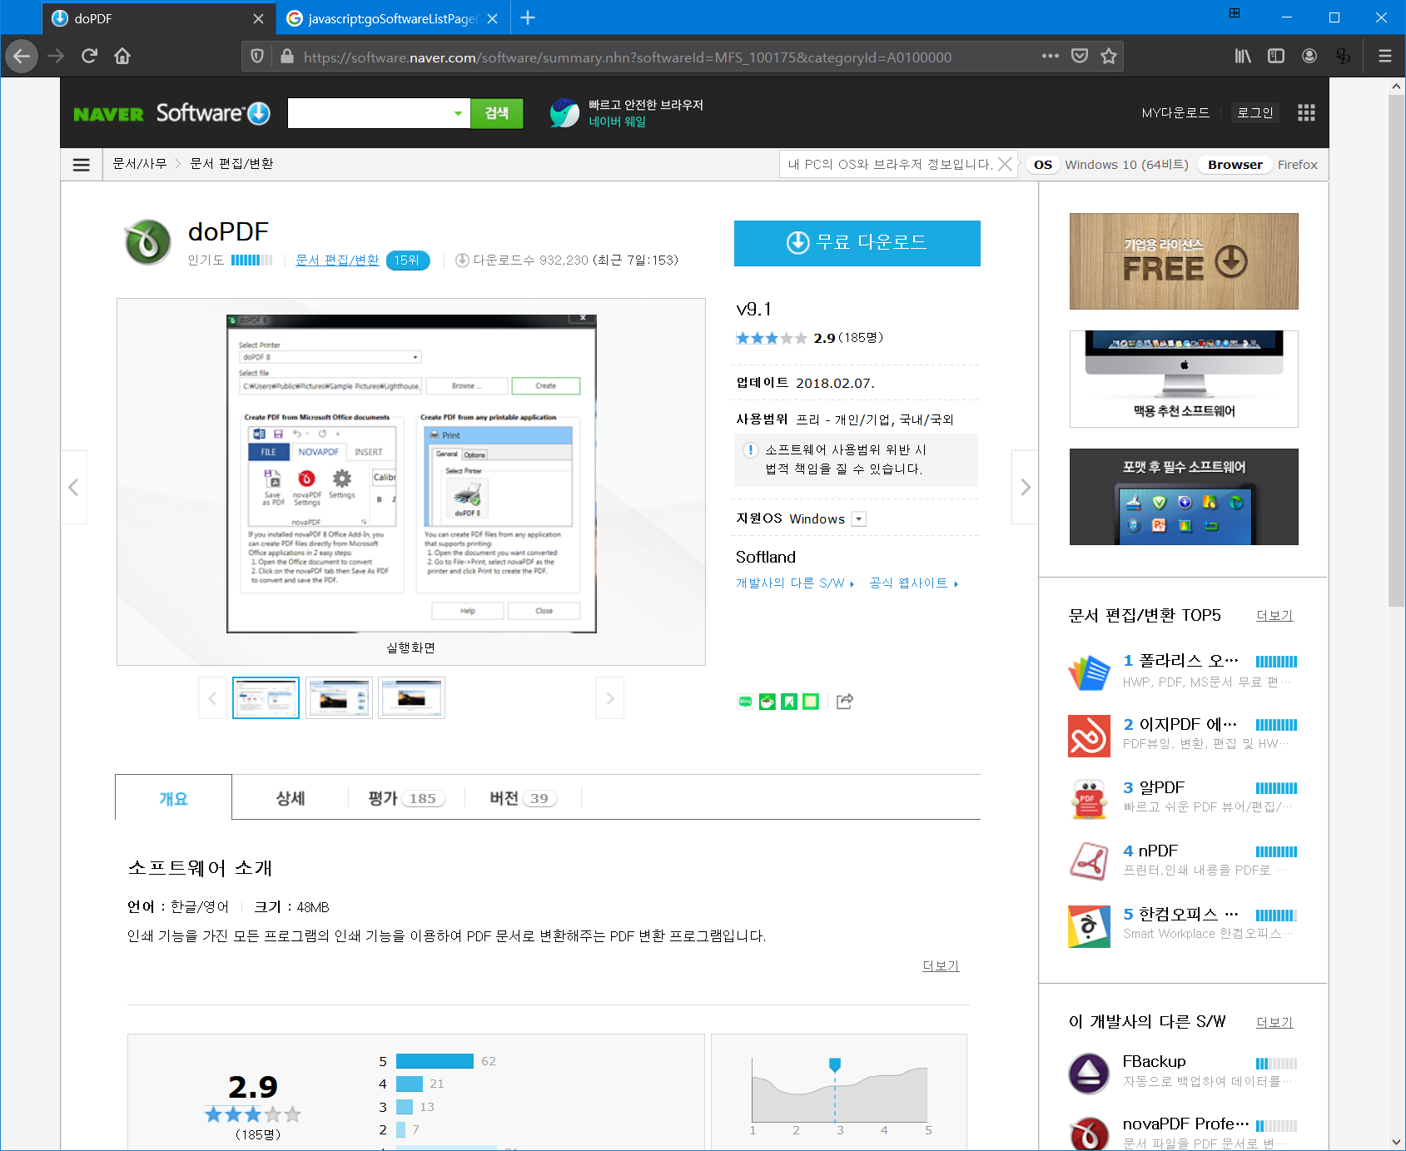Select the third screenshot thumbnail
The width and height of the screenshot is (1406, 1151).
[411, 698]
